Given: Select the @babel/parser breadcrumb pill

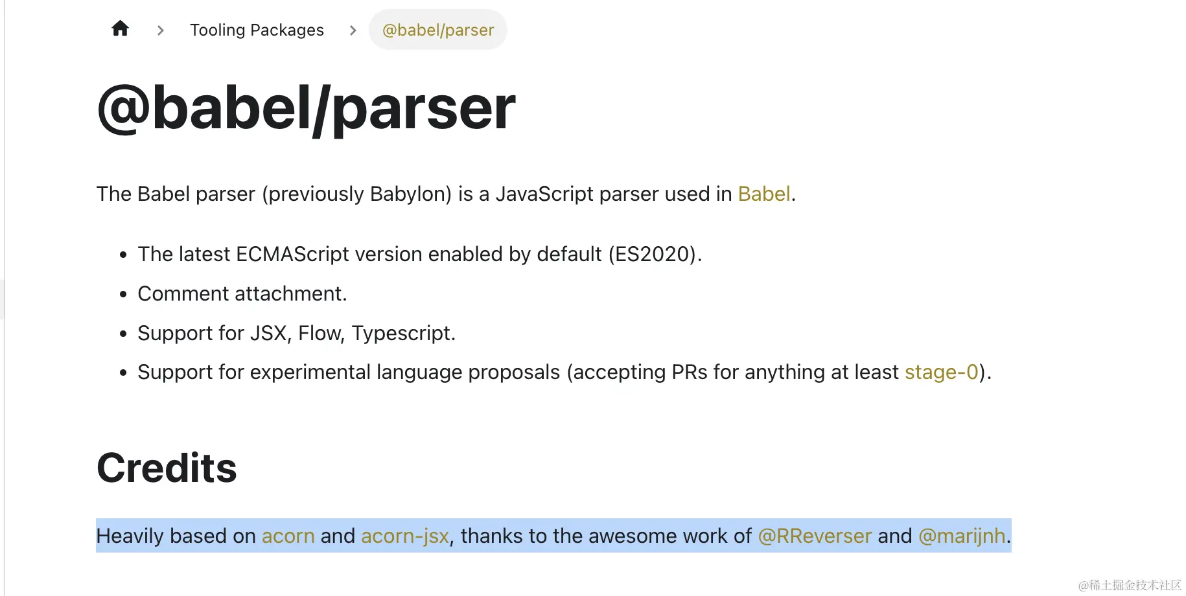Looking at the screenshot, I should coord(438,30).
